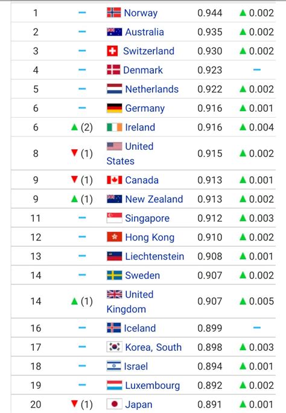Open the Denmark country link
Viewport: 286px width, 413px height.
pos(143,70)
